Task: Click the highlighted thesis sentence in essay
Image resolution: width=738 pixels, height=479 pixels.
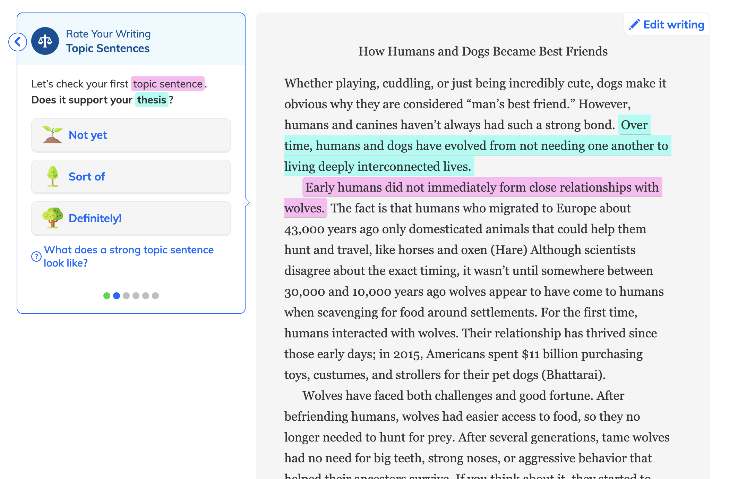Action: click(x=475, y=146)
